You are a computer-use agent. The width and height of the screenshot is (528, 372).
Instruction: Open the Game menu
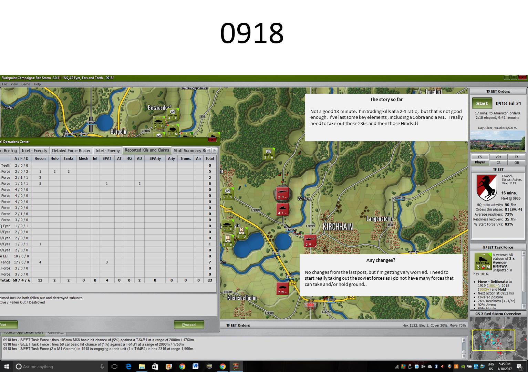(25, 84)
